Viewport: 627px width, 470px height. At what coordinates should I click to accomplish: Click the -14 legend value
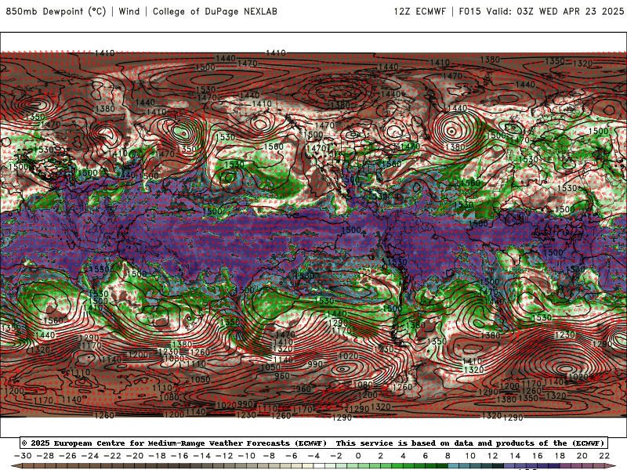201,456
